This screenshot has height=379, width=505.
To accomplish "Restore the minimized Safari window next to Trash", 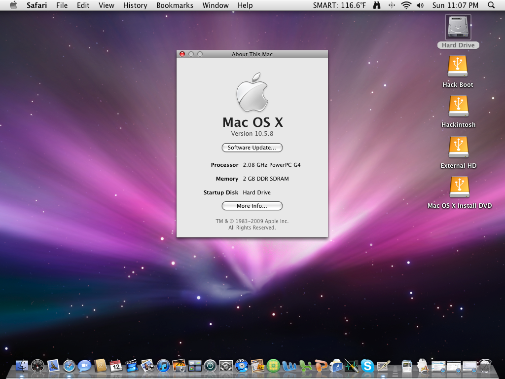I will coord(469,367).
